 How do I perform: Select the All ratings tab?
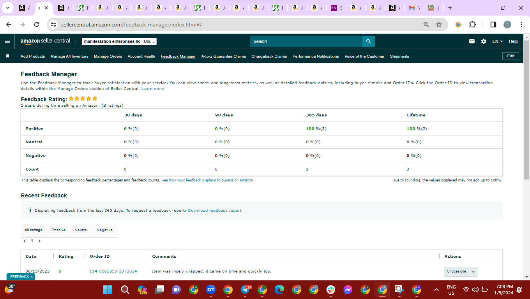(x=34, y=230)
